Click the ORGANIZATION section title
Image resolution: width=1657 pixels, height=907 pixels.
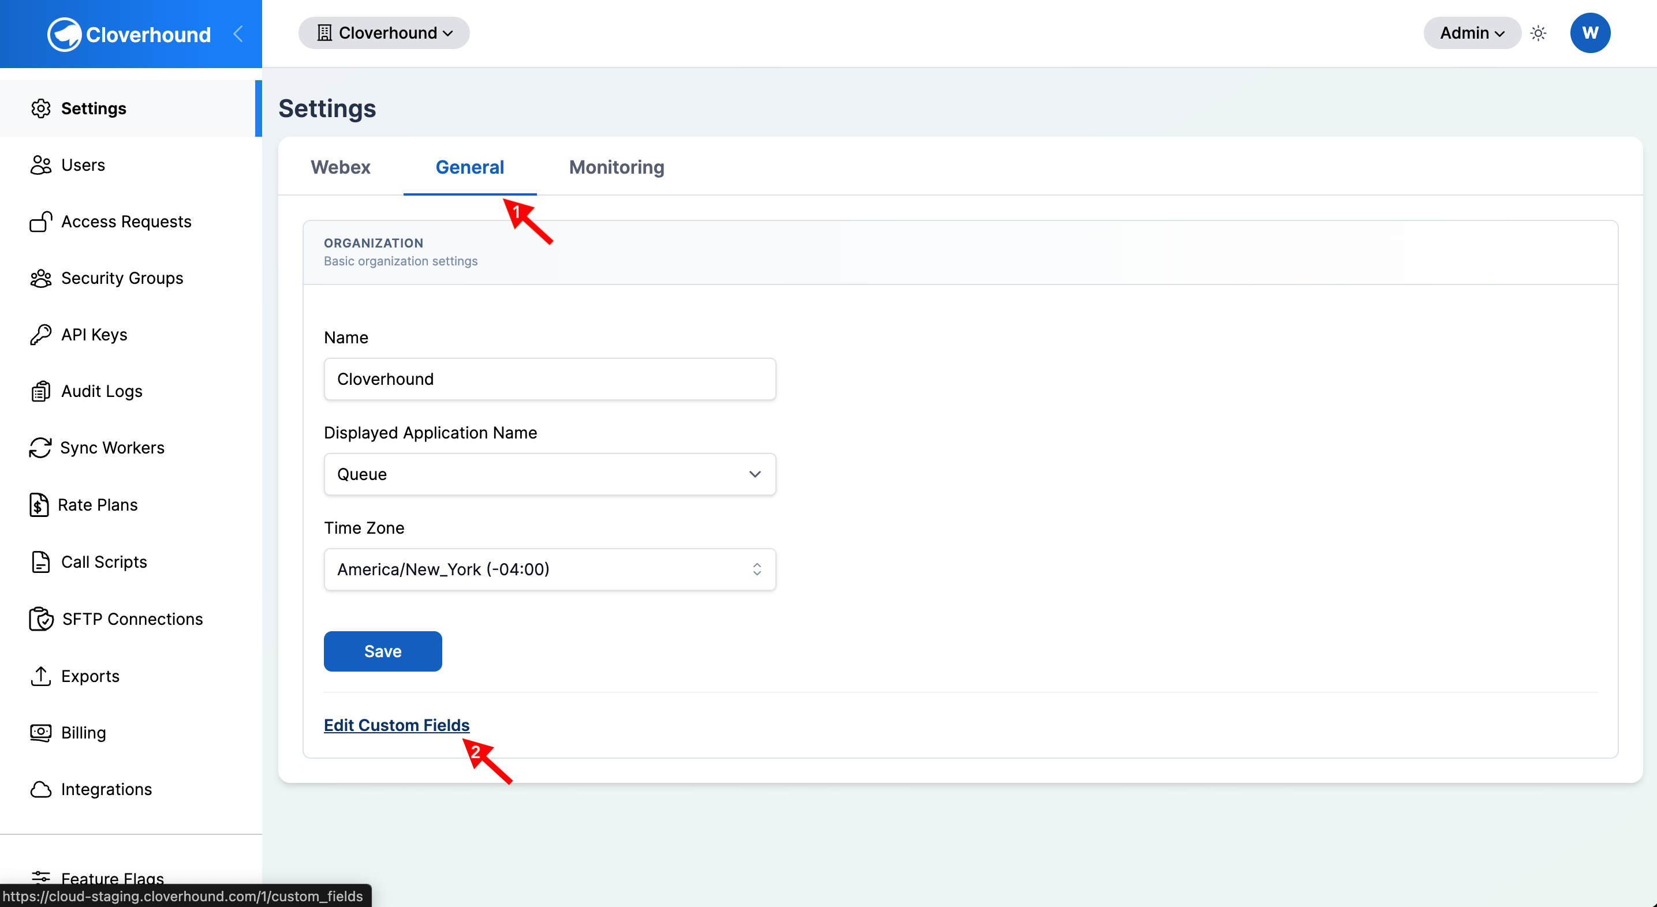[373, 243]
